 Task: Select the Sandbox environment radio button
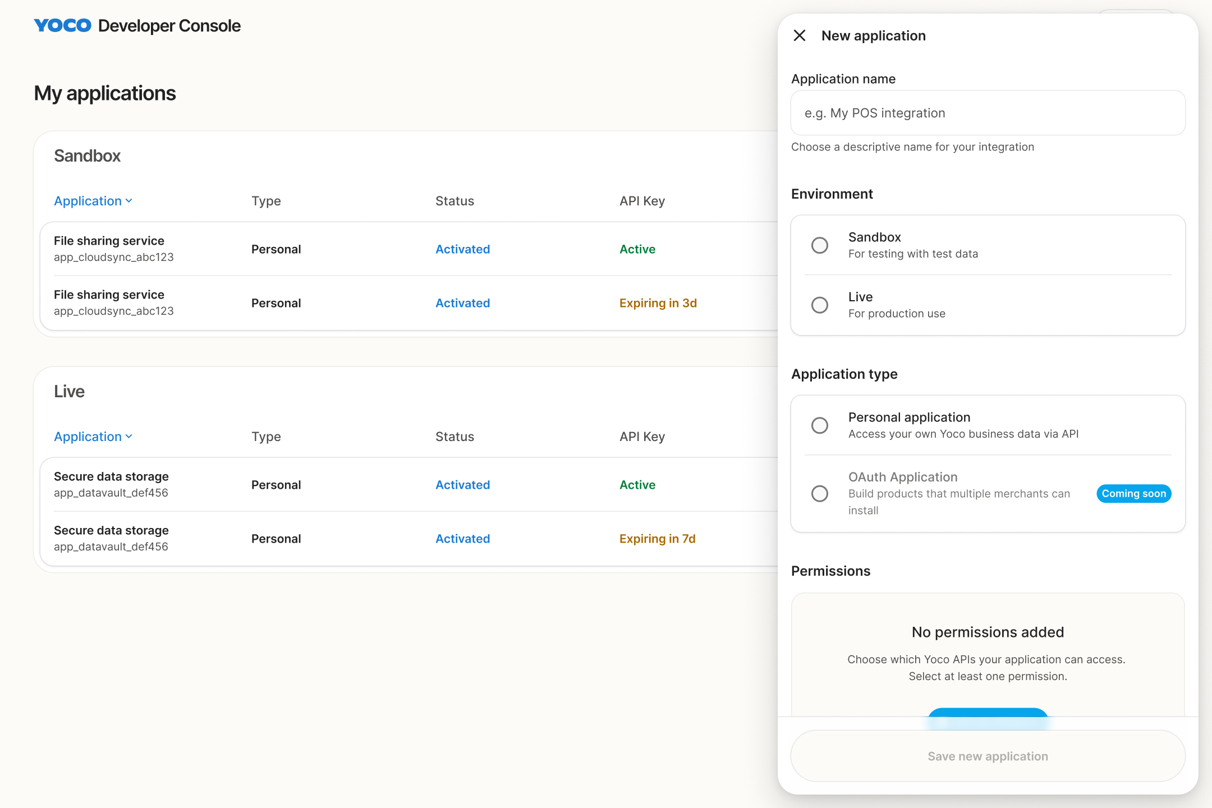[820, 245]
